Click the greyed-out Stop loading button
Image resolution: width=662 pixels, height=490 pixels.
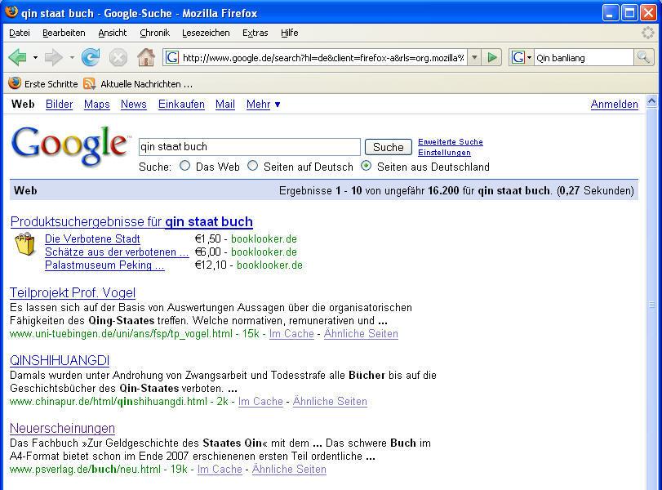click(118, 57)
